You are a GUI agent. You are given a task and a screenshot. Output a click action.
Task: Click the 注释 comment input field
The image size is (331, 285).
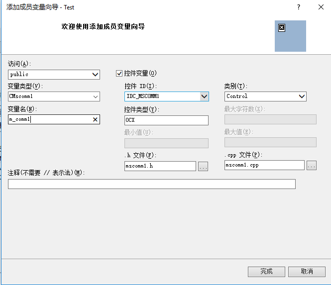[152, 184]
